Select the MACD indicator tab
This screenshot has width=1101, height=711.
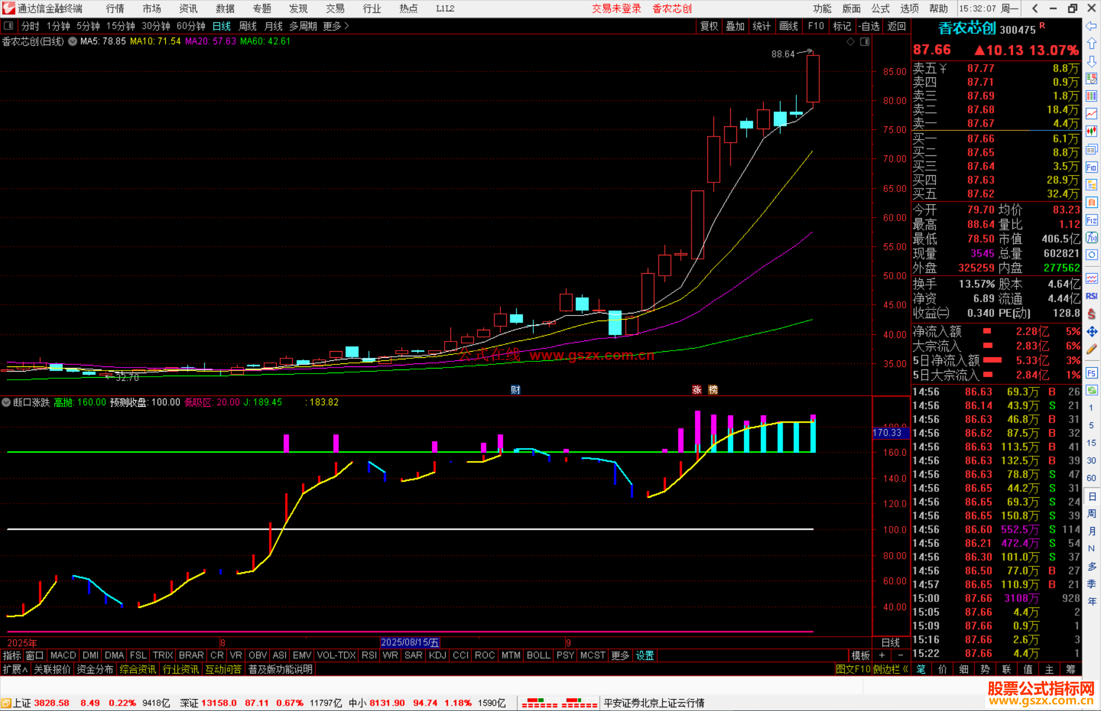(63, 655)
